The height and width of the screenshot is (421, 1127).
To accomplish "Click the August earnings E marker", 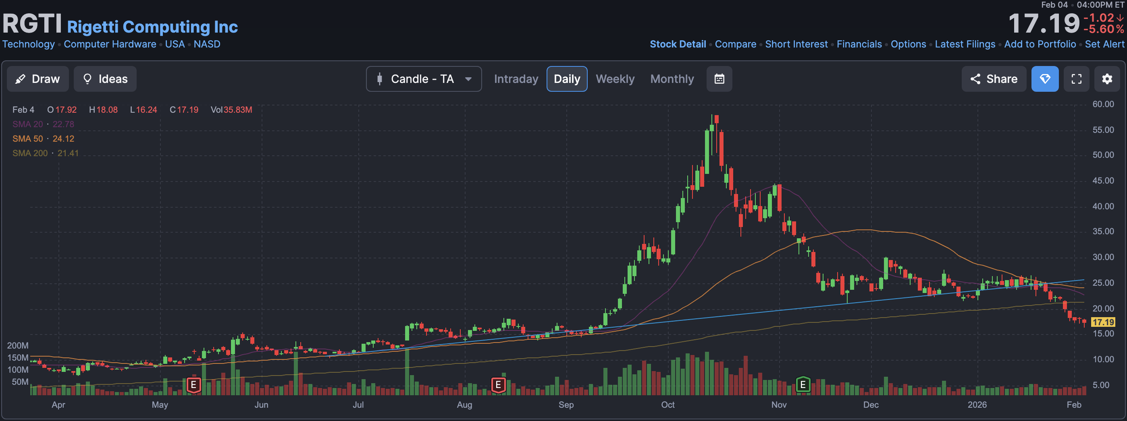I will pos(498,385).
